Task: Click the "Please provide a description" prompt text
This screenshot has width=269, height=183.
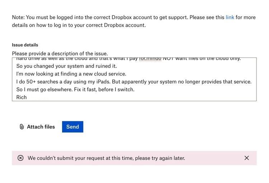Action: (60, 54)
